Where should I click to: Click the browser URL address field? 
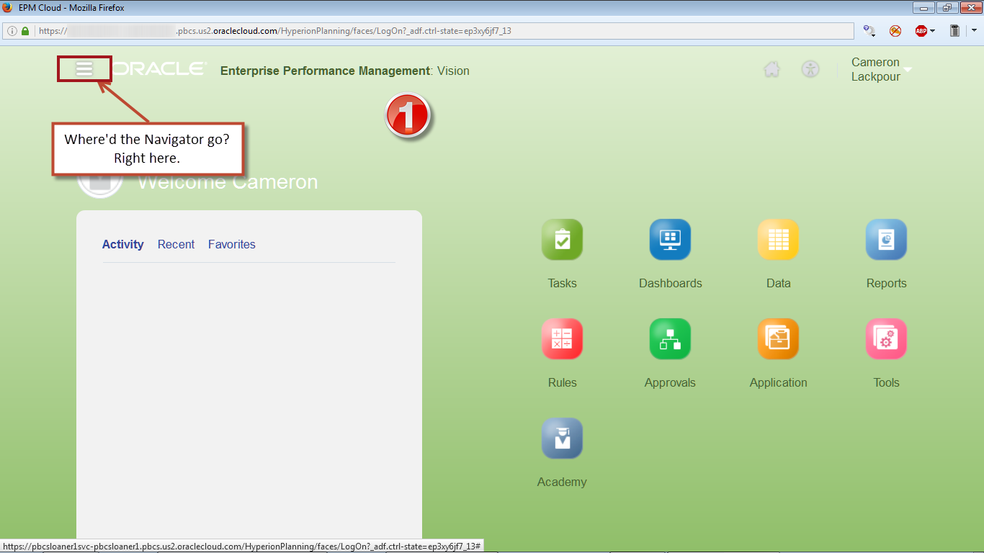pyautogui.click(x=429, y=31)
